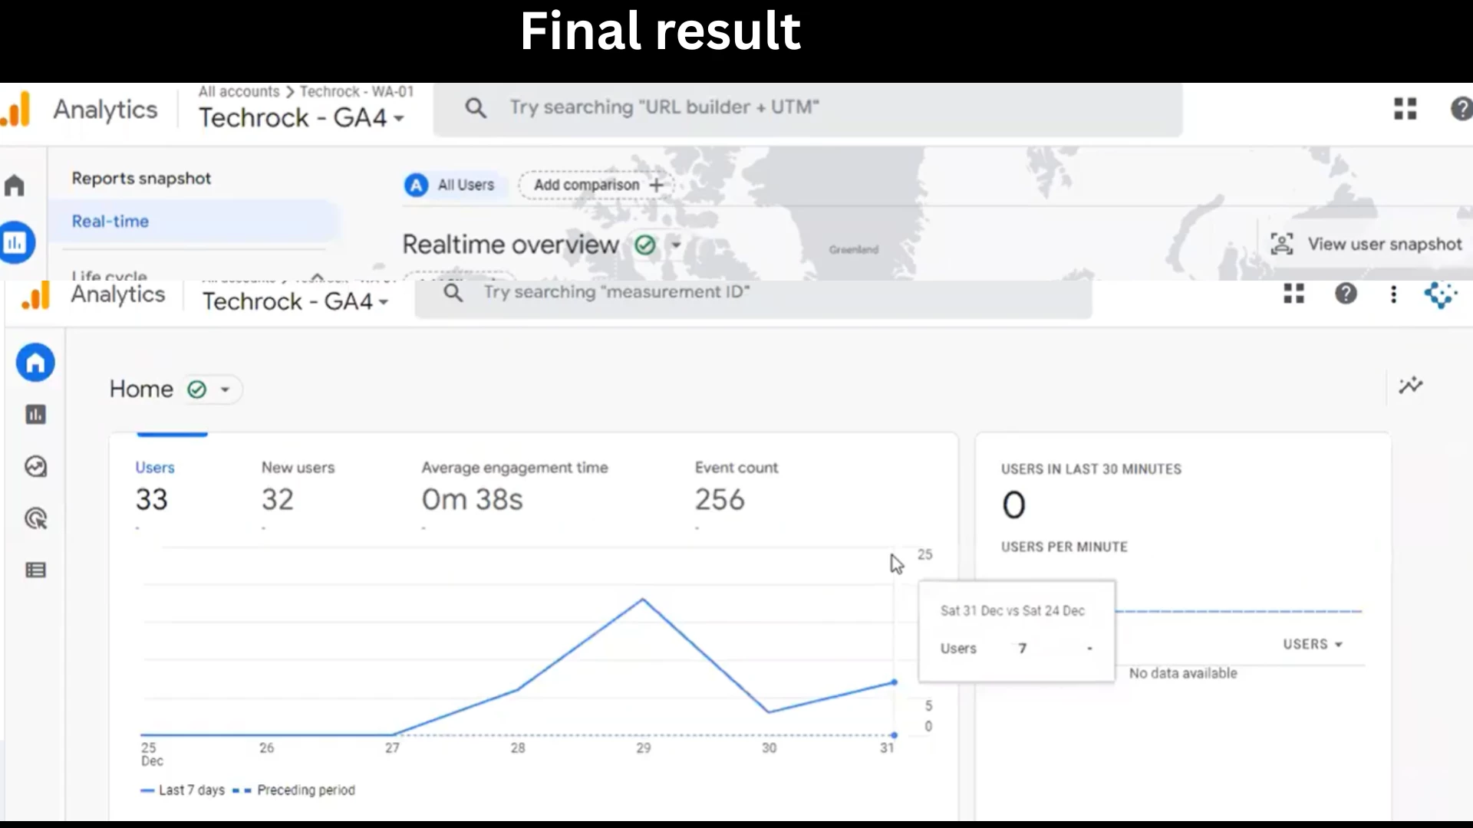Open the three-dot more options menu
Screen dimensions: 1473x828
[1393, 294]
